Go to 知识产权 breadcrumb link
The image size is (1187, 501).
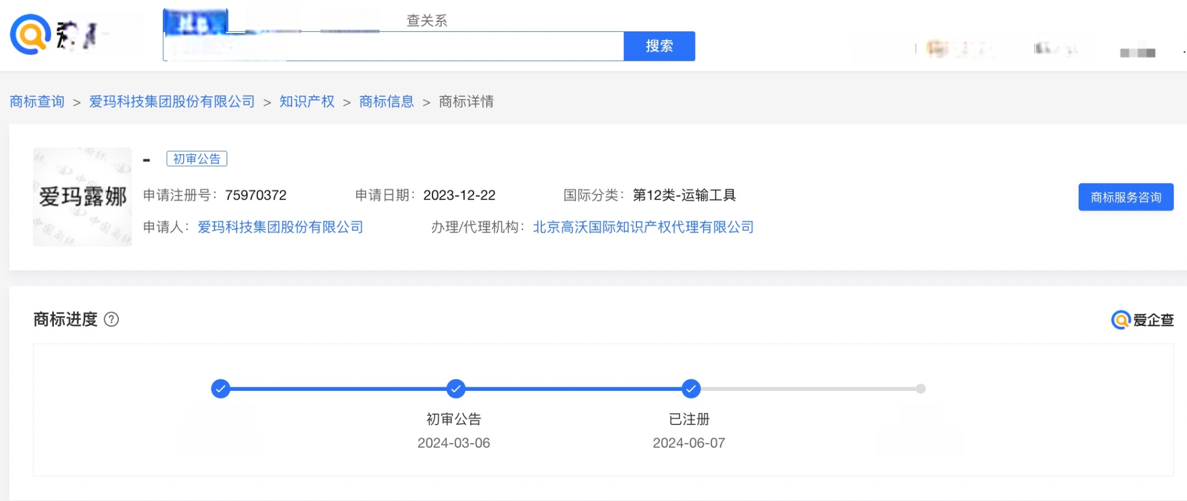tap(307, 101)
